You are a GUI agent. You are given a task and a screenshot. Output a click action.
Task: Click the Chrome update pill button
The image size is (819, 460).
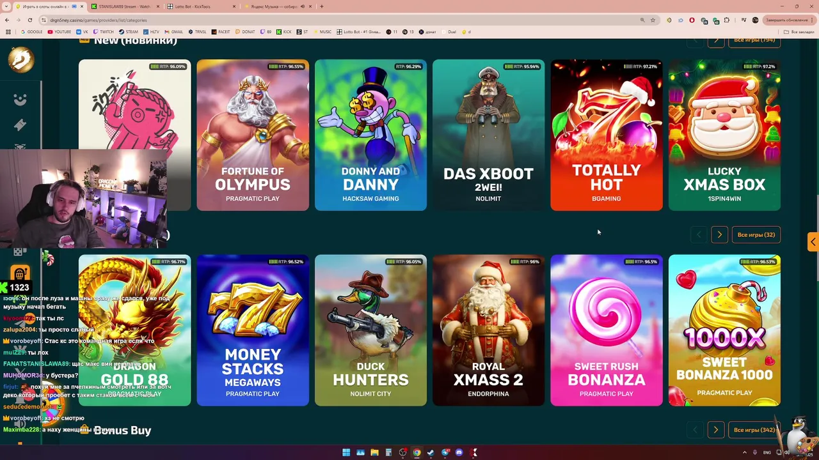coord(789,20)
